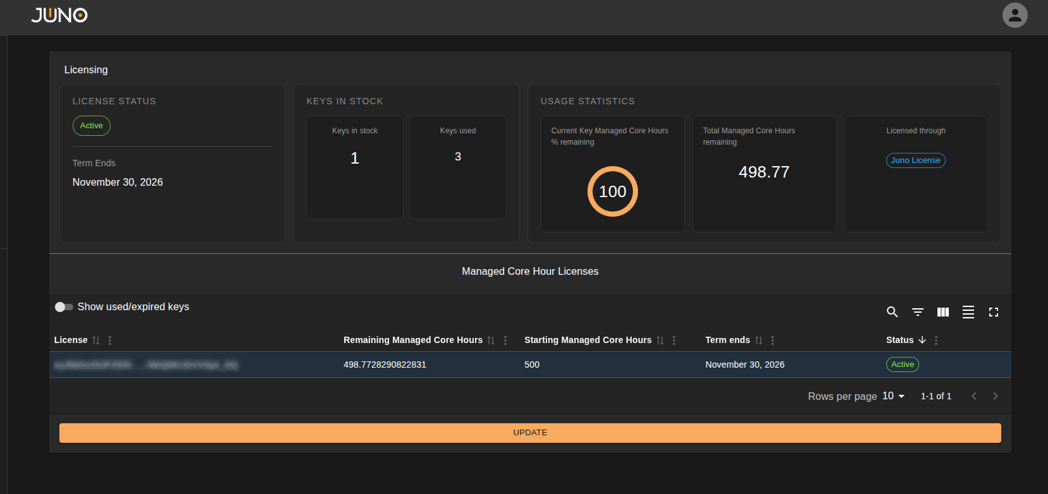Sort by Starting Managed Core Hours
The height and width of the screenshot is (494, 1048).
(x=660, y=340)
